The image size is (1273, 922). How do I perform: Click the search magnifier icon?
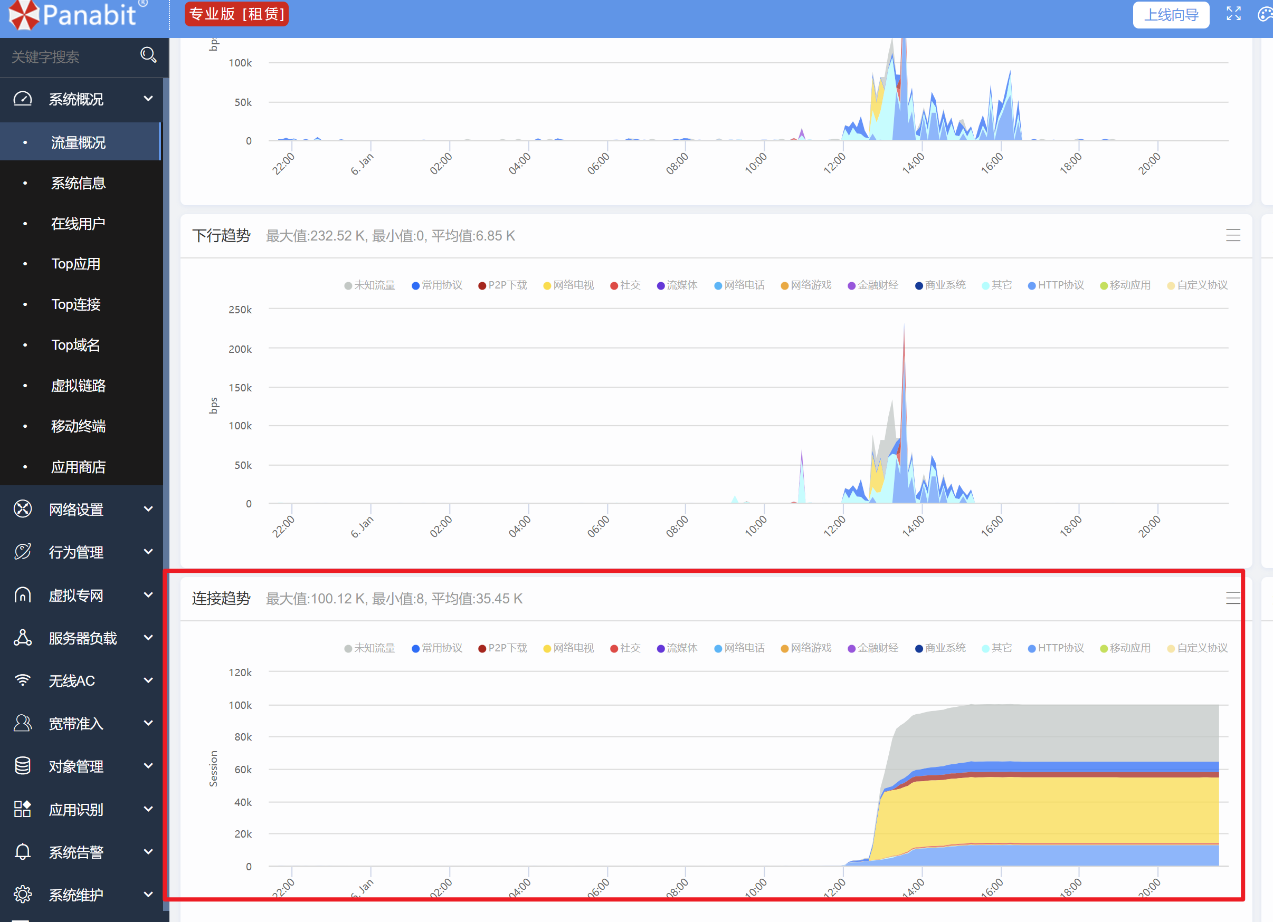point(148,55)
